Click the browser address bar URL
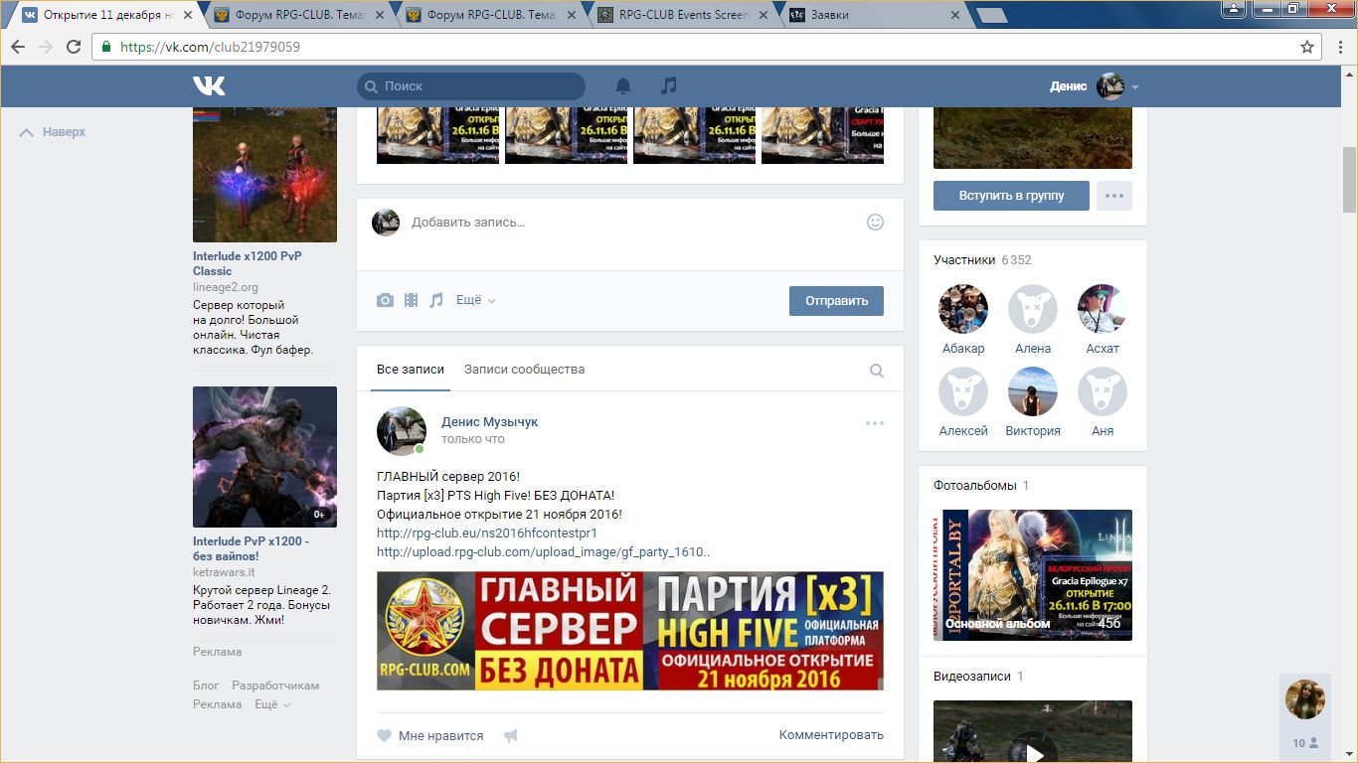 point(210,47)
